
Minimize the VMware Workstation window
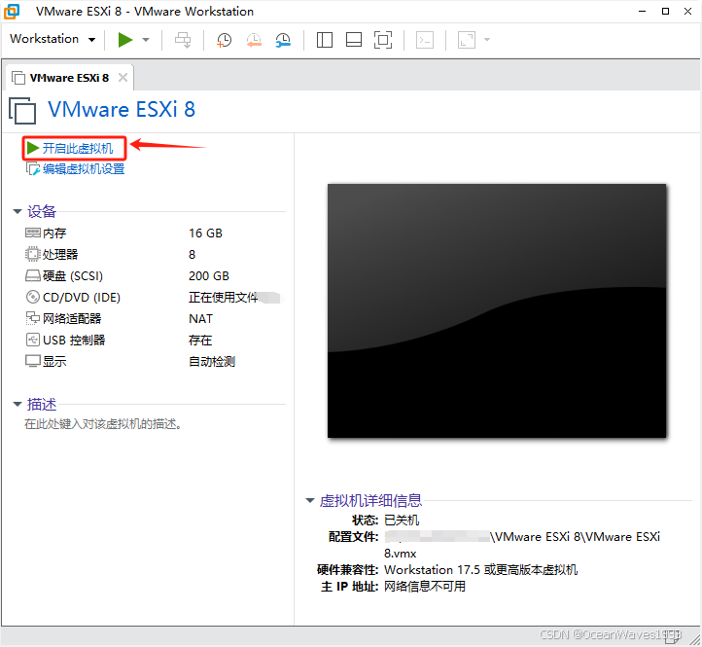click(x=643, y=12)
